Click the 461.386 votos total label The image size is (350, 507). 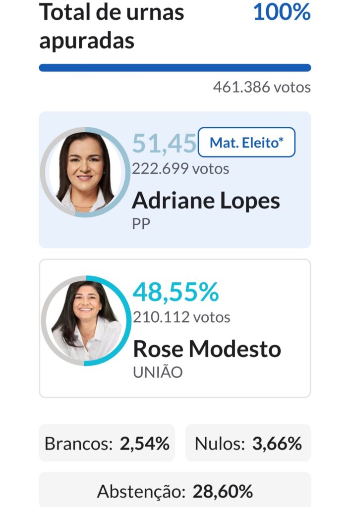coord(262,87)
